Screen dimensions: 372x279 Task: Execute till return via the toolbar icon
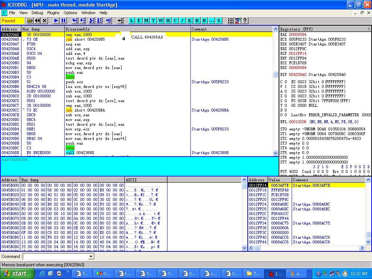click(x=109, y=21)
